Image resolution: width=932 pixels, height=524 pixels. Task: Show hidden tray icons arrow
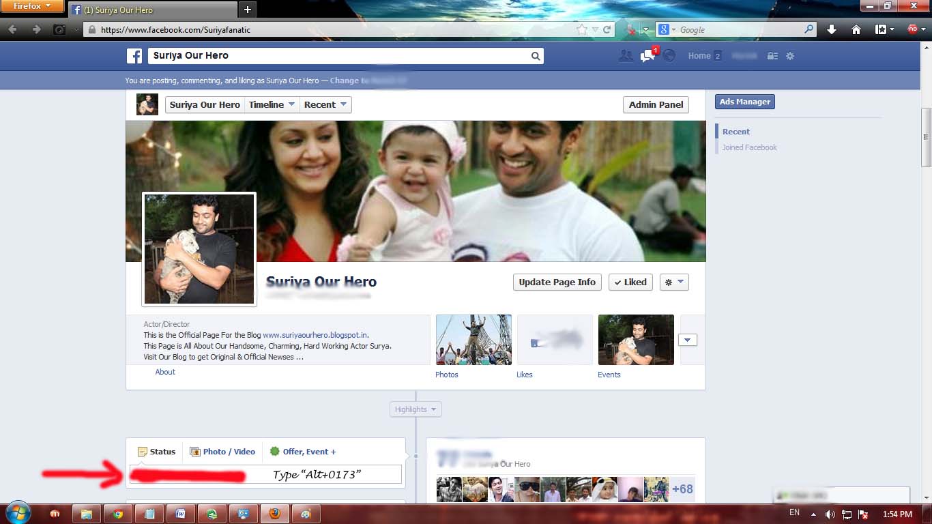814,514
